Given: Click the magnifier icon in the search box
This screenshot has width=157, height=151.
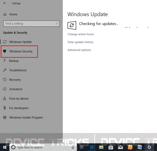Looking at the screenshot, I should point(57,24).
